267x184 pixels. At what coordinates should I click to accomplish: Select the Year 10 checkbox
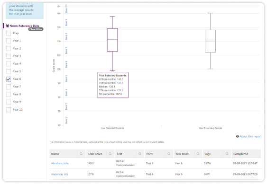pos(9,110)
